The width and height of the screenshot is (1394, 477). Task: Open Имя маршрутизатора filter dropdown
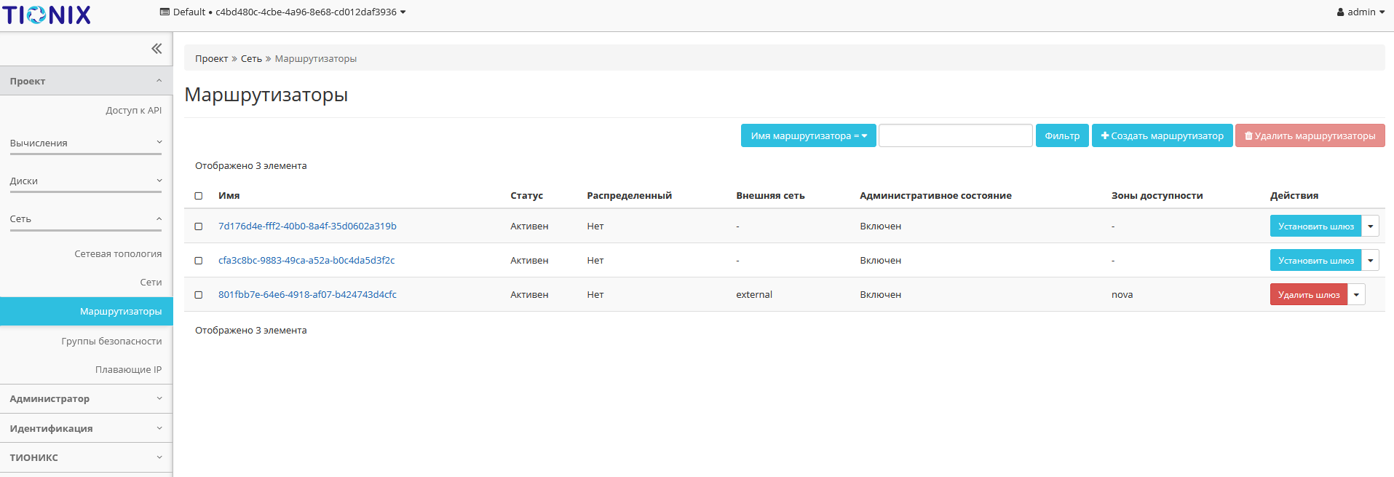(x=808, y=136)
